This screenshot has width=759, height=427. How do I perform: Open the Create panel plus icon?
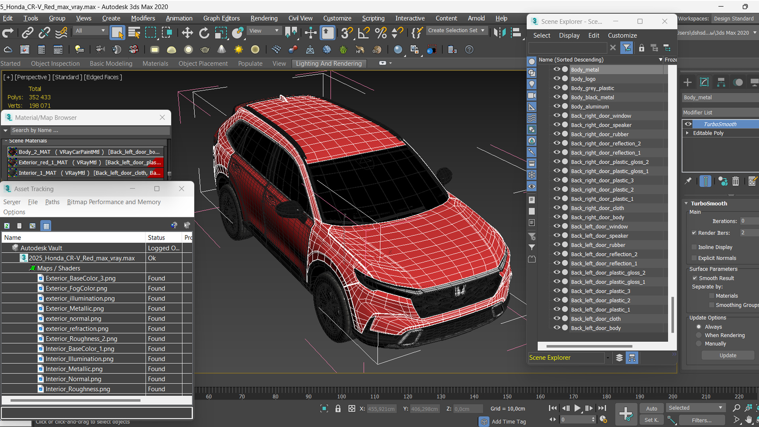687,82
